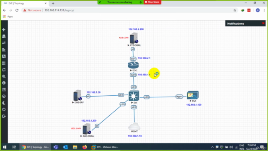The width and height of the screenshot is (268, 151).
Task: Click the 192.168.1.100 label under ESA
Action: [193, 105]
